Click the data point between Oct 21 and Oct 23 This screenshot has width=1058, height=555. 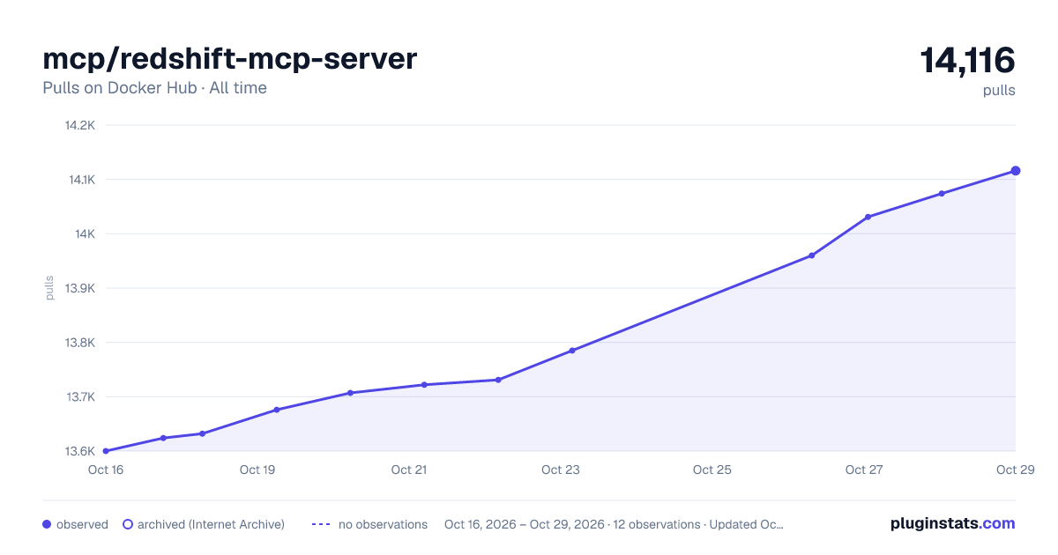498,380
